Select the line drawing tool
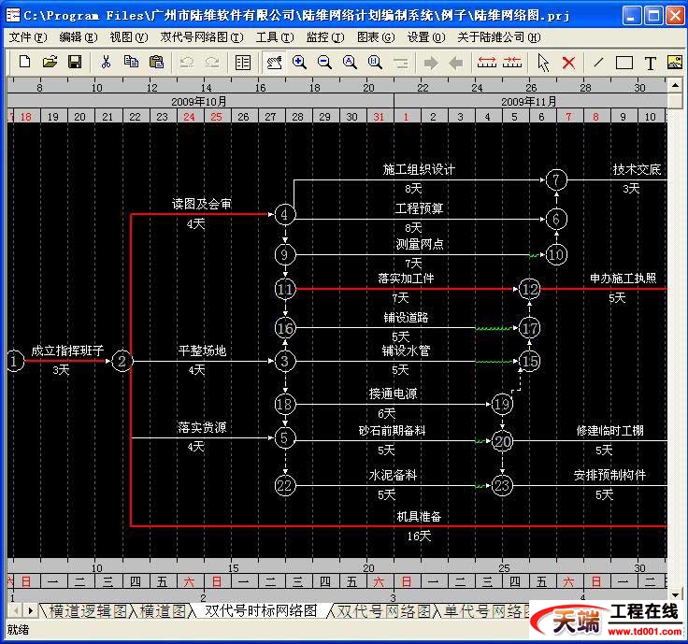Screen dimensions: 688x644 598,63
